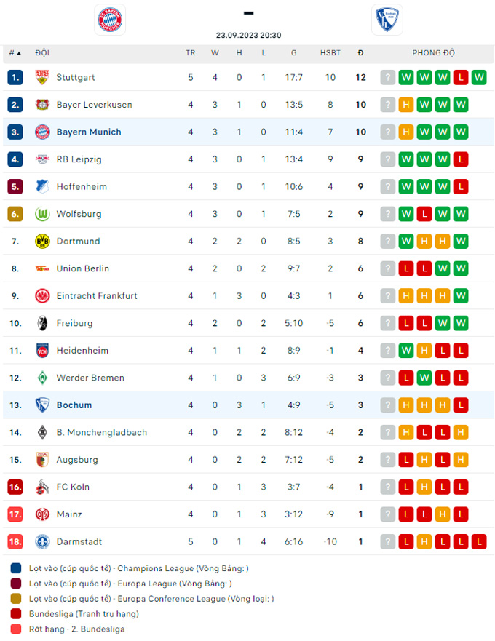This screenshot has height=641, width=495.
Task: Toggle the '?' form indicator in Bochum's row
Action: tap(387, 405)
